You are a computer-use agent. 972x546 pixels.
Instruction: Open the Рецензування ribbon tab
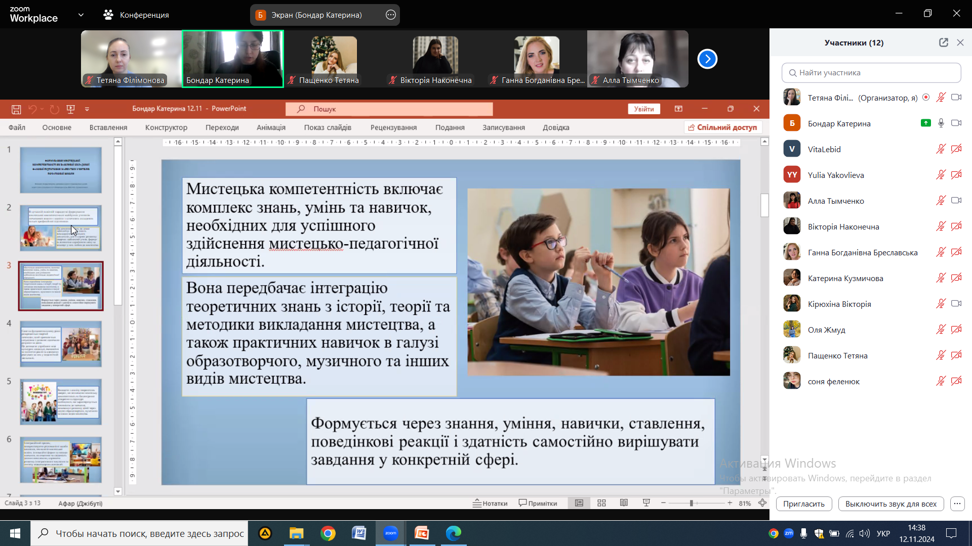coord(393,127)
